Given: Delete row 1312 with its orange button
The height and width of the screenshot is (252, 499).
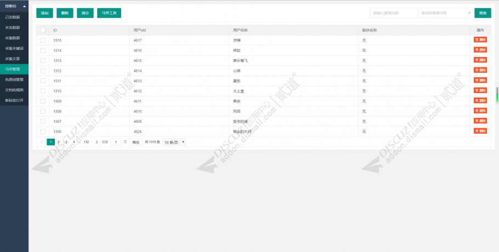Looking at the screenshot, I should pos(480,70).
